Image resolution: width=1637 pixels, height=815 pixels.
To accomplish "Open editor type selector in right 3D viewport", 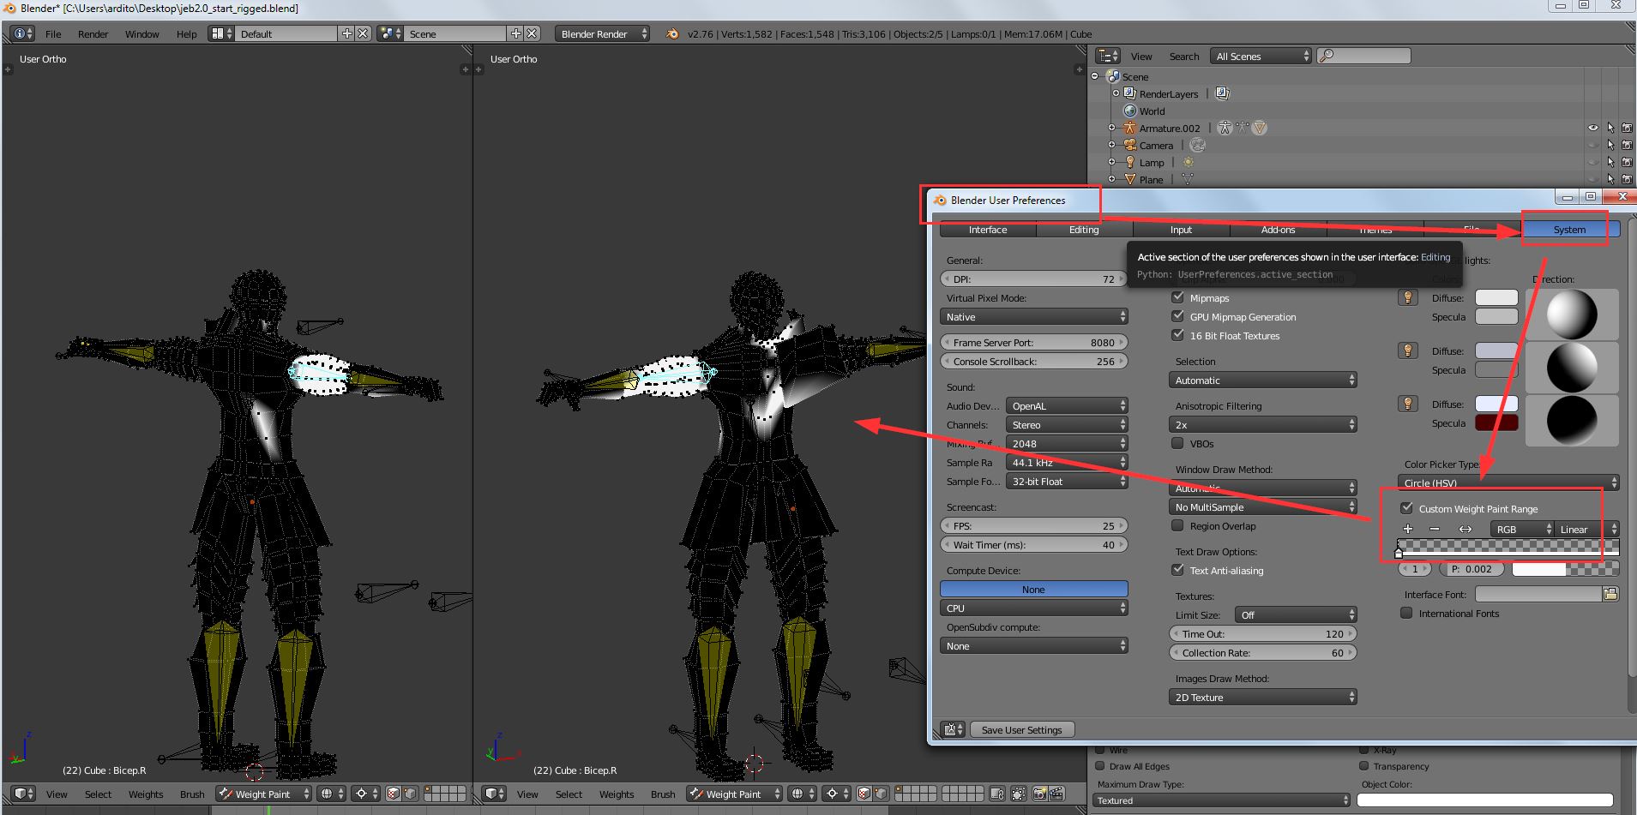I will click(493, 794).
